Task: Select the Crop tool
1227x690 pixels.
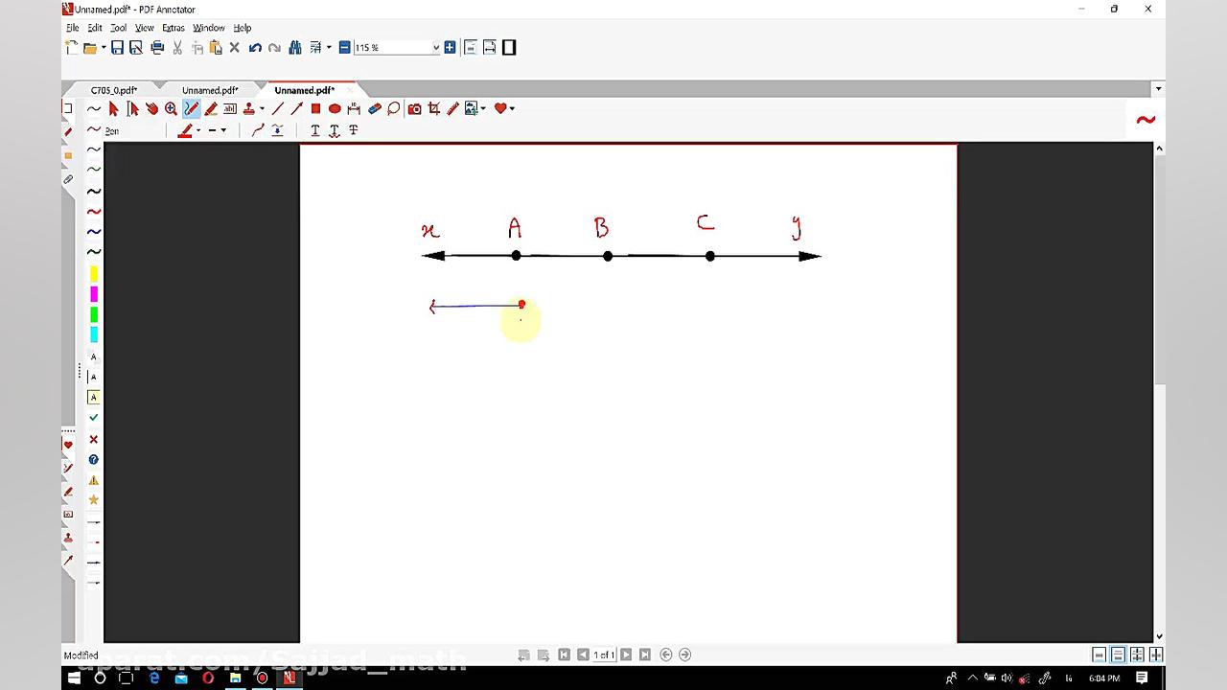Action: [x=433, y=108]
